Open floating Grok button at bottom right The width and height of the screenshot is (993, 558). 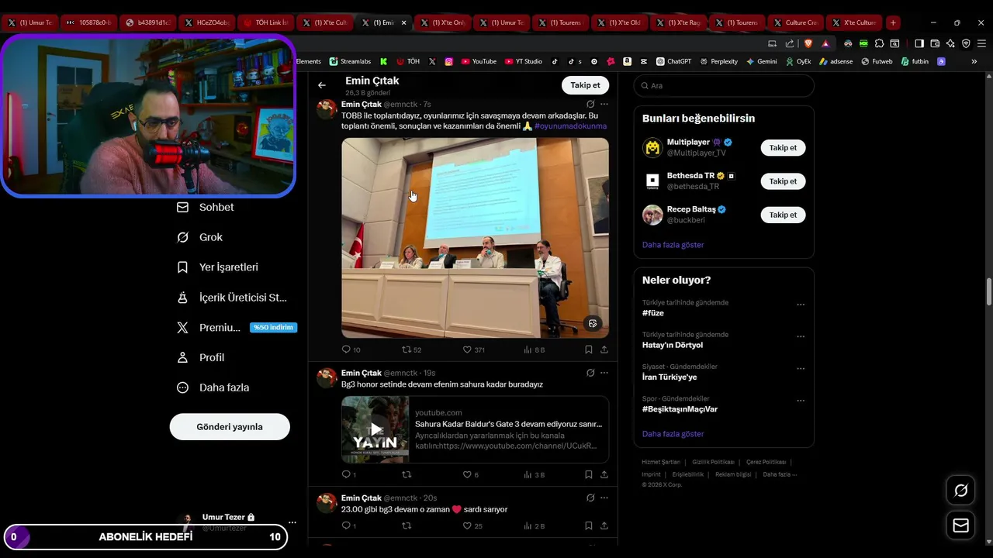tap(960, 491)
